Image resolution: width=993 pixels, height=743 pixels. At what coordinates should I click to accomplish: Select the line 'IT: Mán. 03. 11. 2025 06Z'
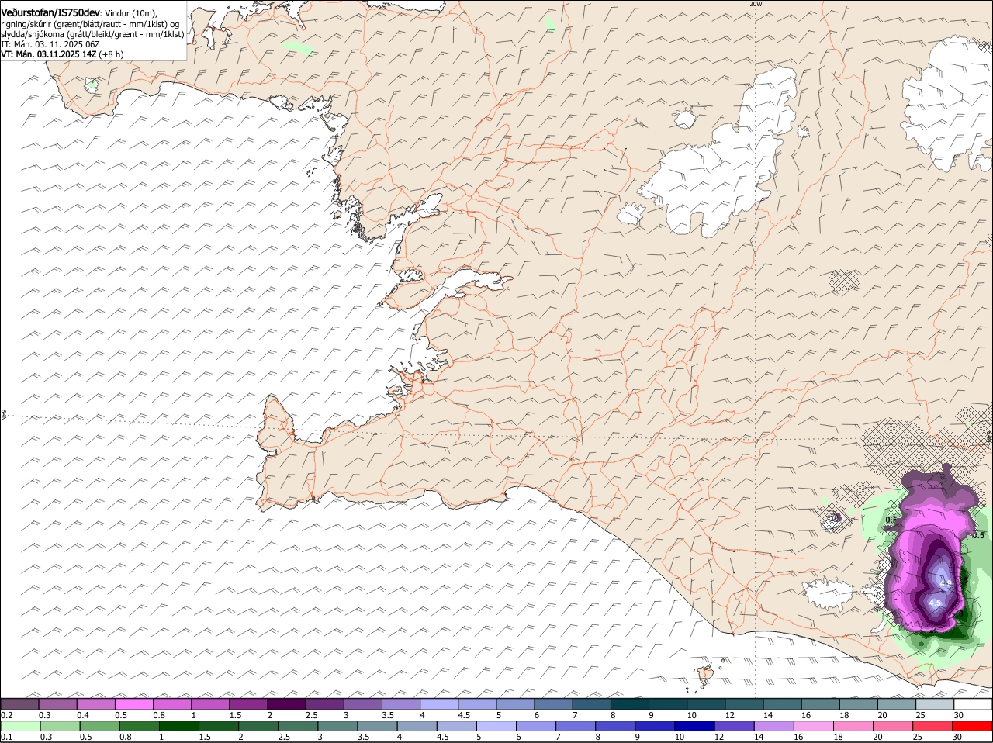pos(50,44)
